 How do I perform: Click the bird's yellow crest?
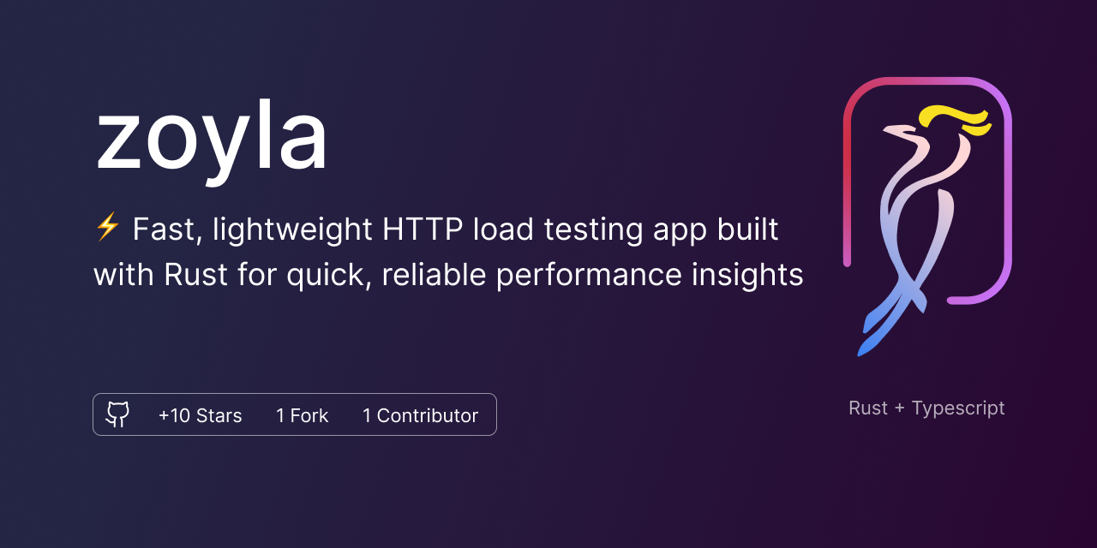coord(951,116)
